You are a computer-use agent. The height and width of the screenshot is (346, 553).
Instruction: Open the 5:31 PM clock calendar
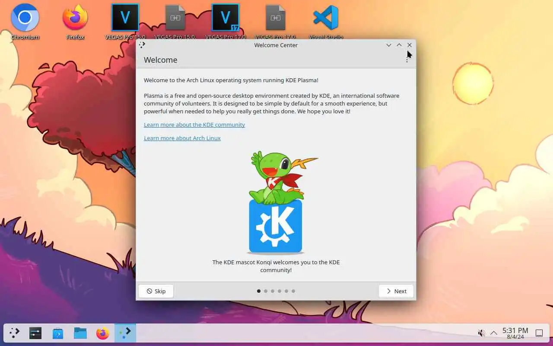pyautogui.click(x=515, y=333)
